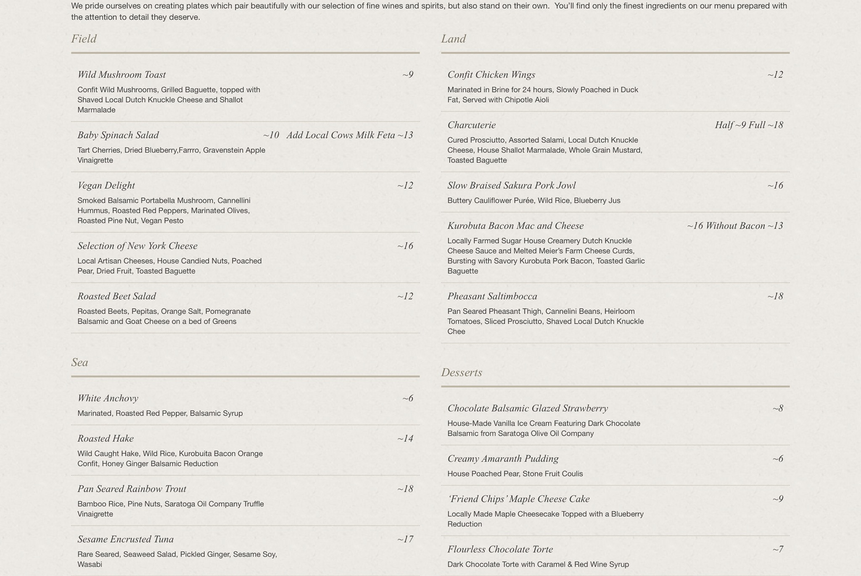The height and width of the screenshot is (576, 861).
Task: Click the Sesame Encrusted Tuna title
Action: point(125,539)
